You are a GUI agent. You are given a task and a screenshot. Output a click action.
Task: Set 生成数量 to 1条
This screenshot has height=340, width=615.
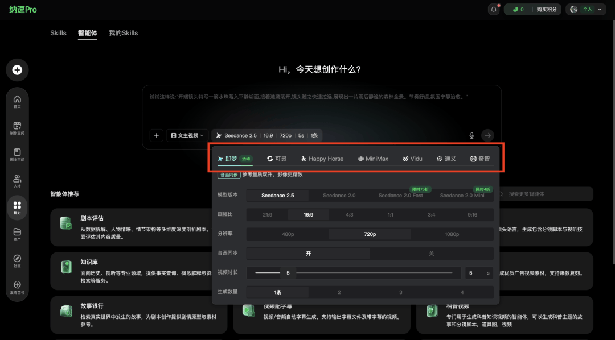coord(278,292)
